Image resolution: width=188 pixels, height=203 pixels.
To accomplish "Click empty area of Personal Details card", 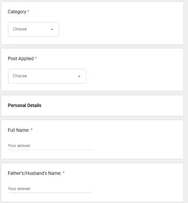I will click(x=111, y=105).
